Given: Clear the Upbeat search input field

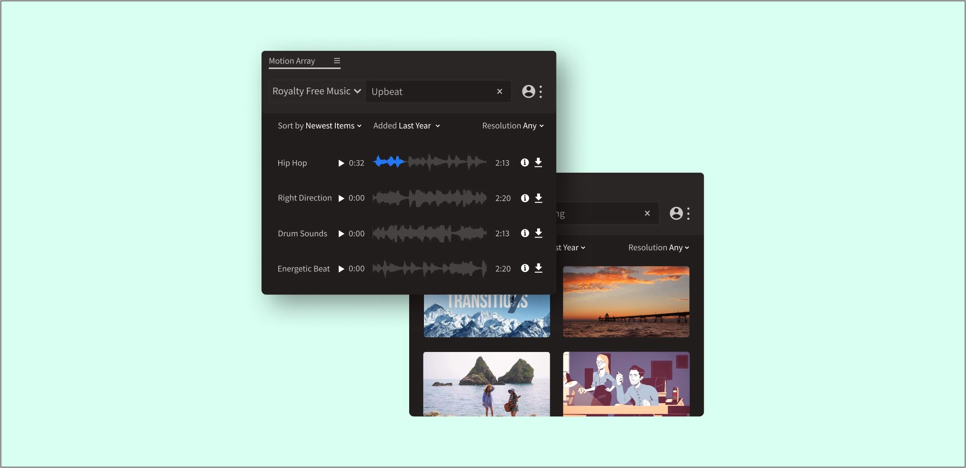Looking at the screenshot, I should click(x=500, y=91).
